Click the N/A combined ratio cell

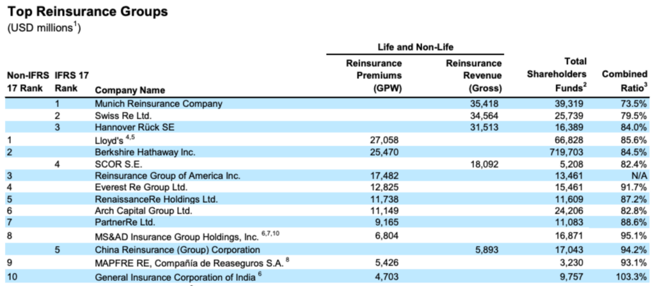pyautogui.click(x=640, y=177)
